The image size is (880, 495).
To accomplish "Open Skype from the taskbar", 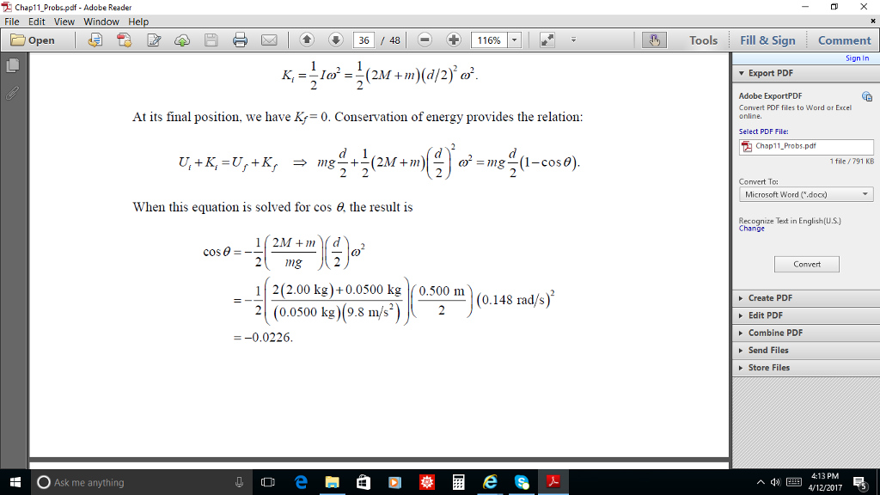I will pos(522,482).
